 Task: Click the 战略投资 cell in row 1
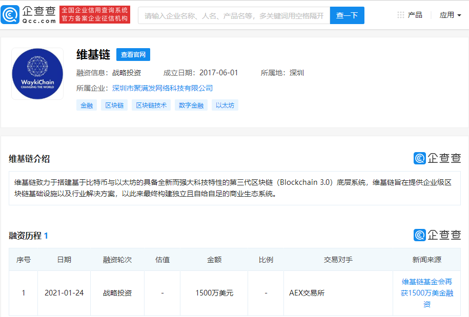coord(117,293)
